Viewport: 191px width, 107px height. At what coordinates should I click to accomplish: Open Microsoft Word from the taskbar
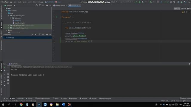pos(63,104)
